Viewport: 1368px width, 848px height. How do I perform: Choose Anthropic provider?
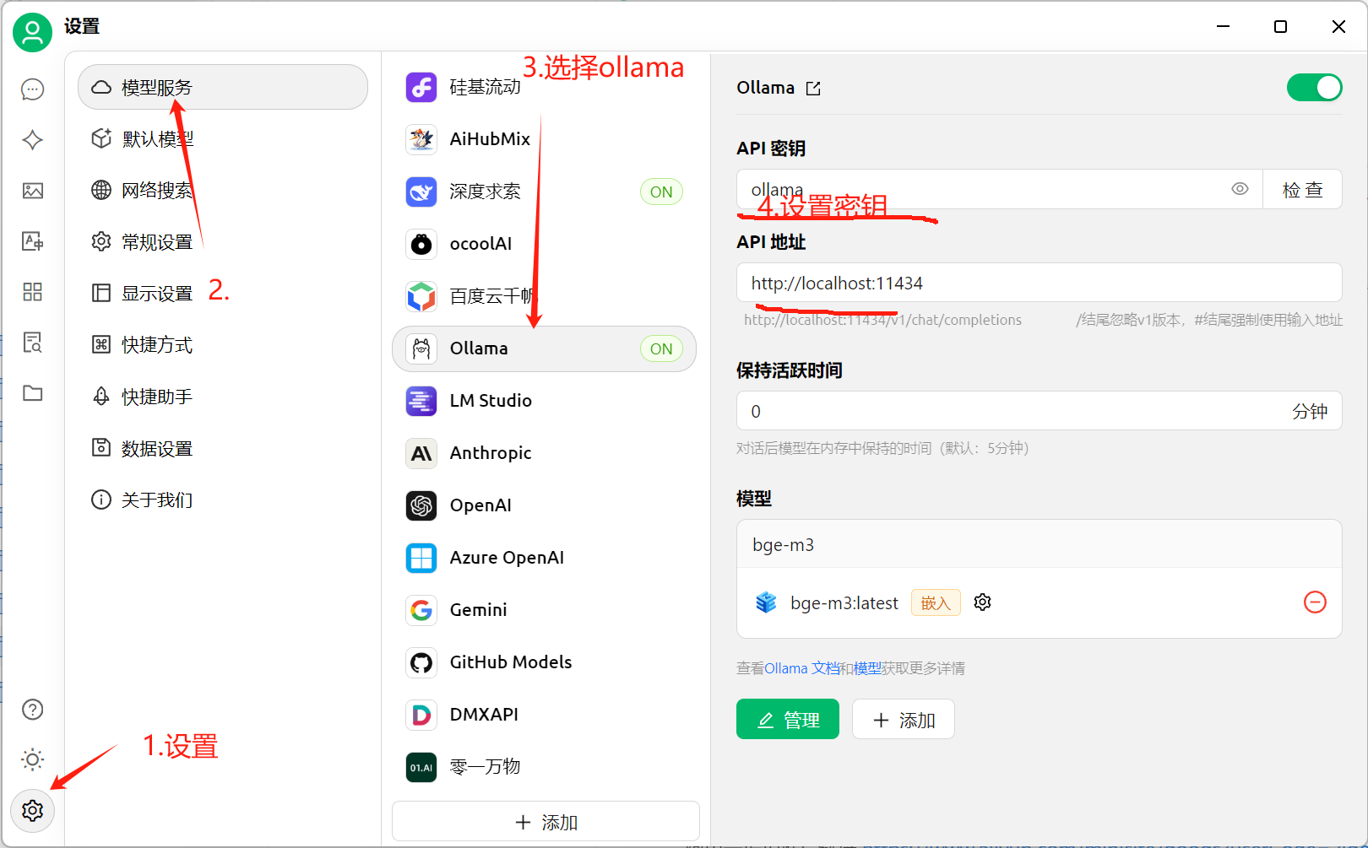544,453
